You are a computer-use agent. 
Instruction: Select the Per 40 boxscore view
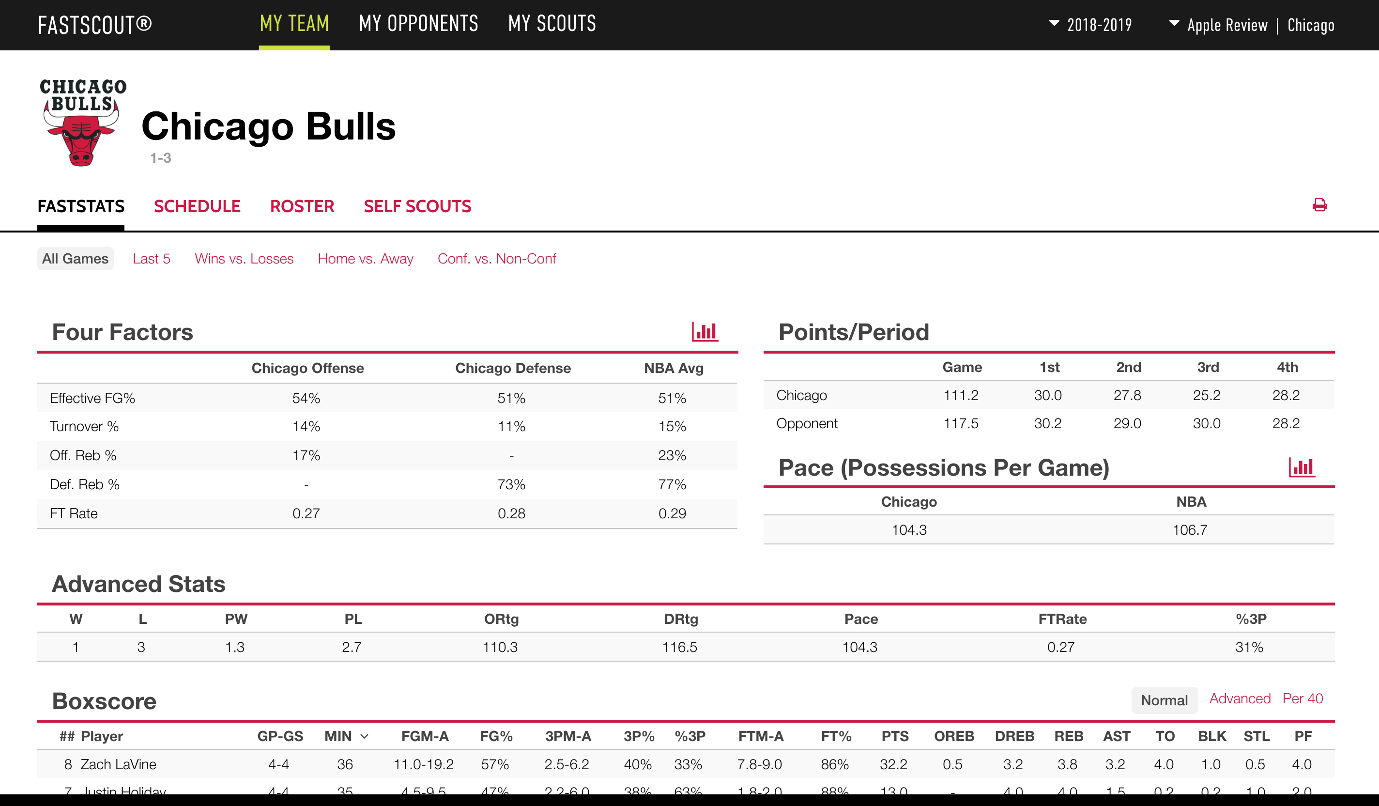coord(1302,698)
